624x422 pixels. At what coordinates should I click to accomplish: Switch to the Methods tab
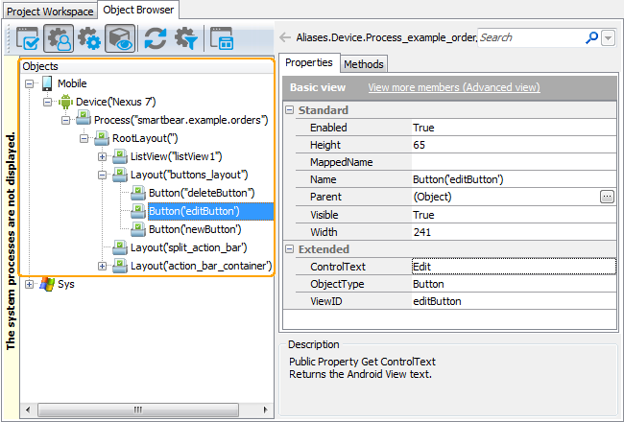[364, 63]
